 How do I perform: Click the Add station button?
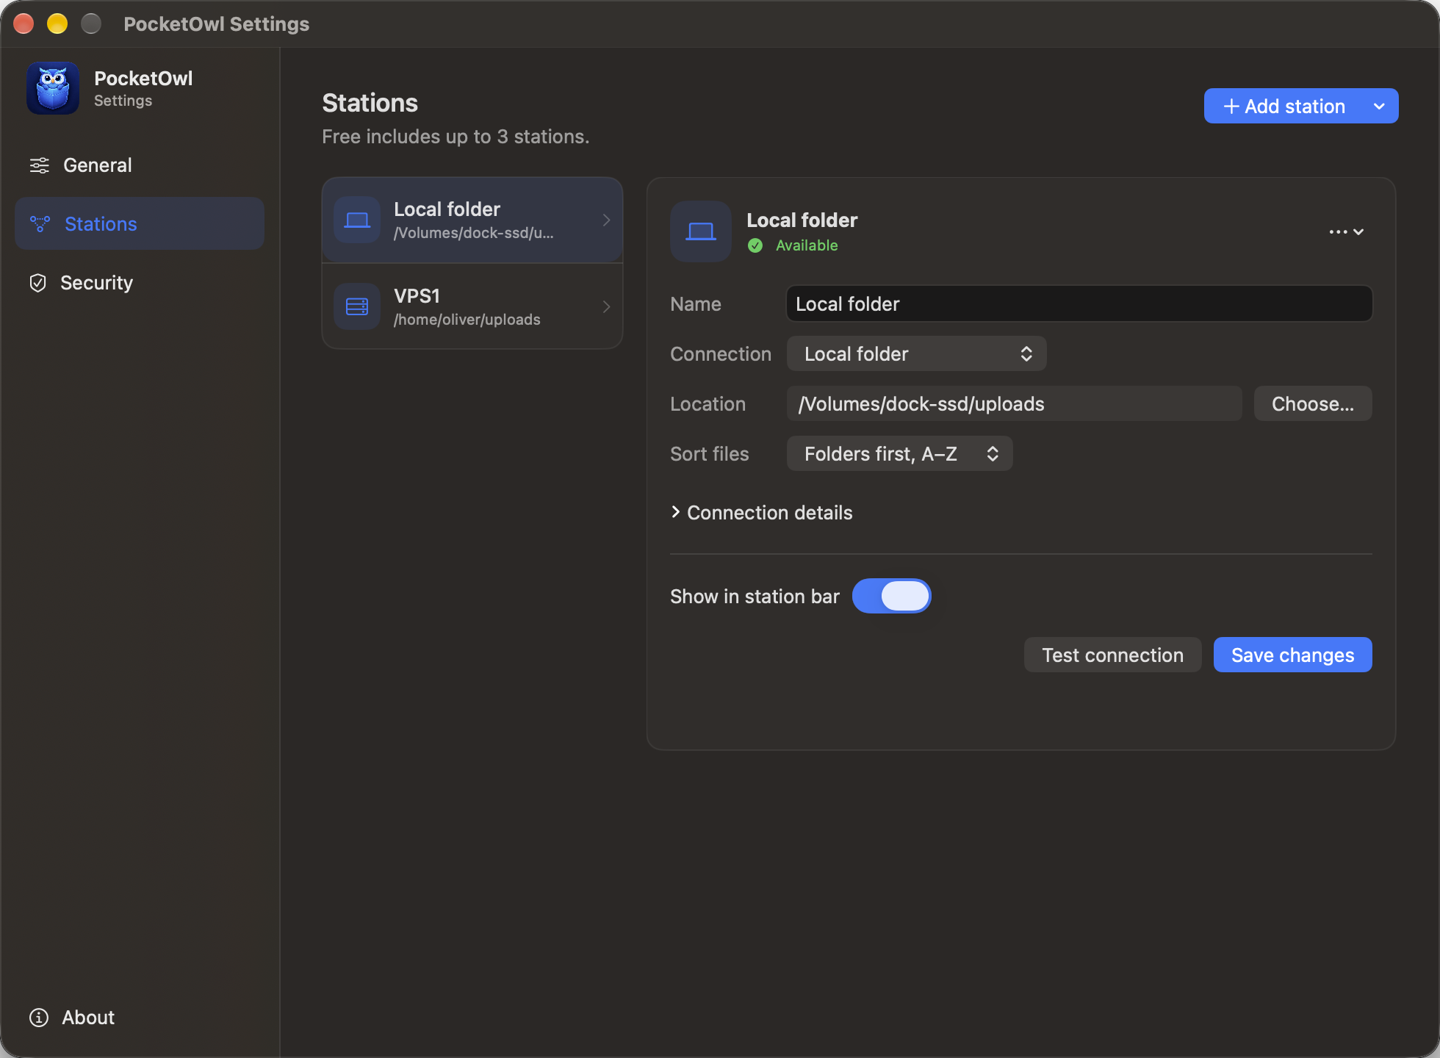point(1284,107)
